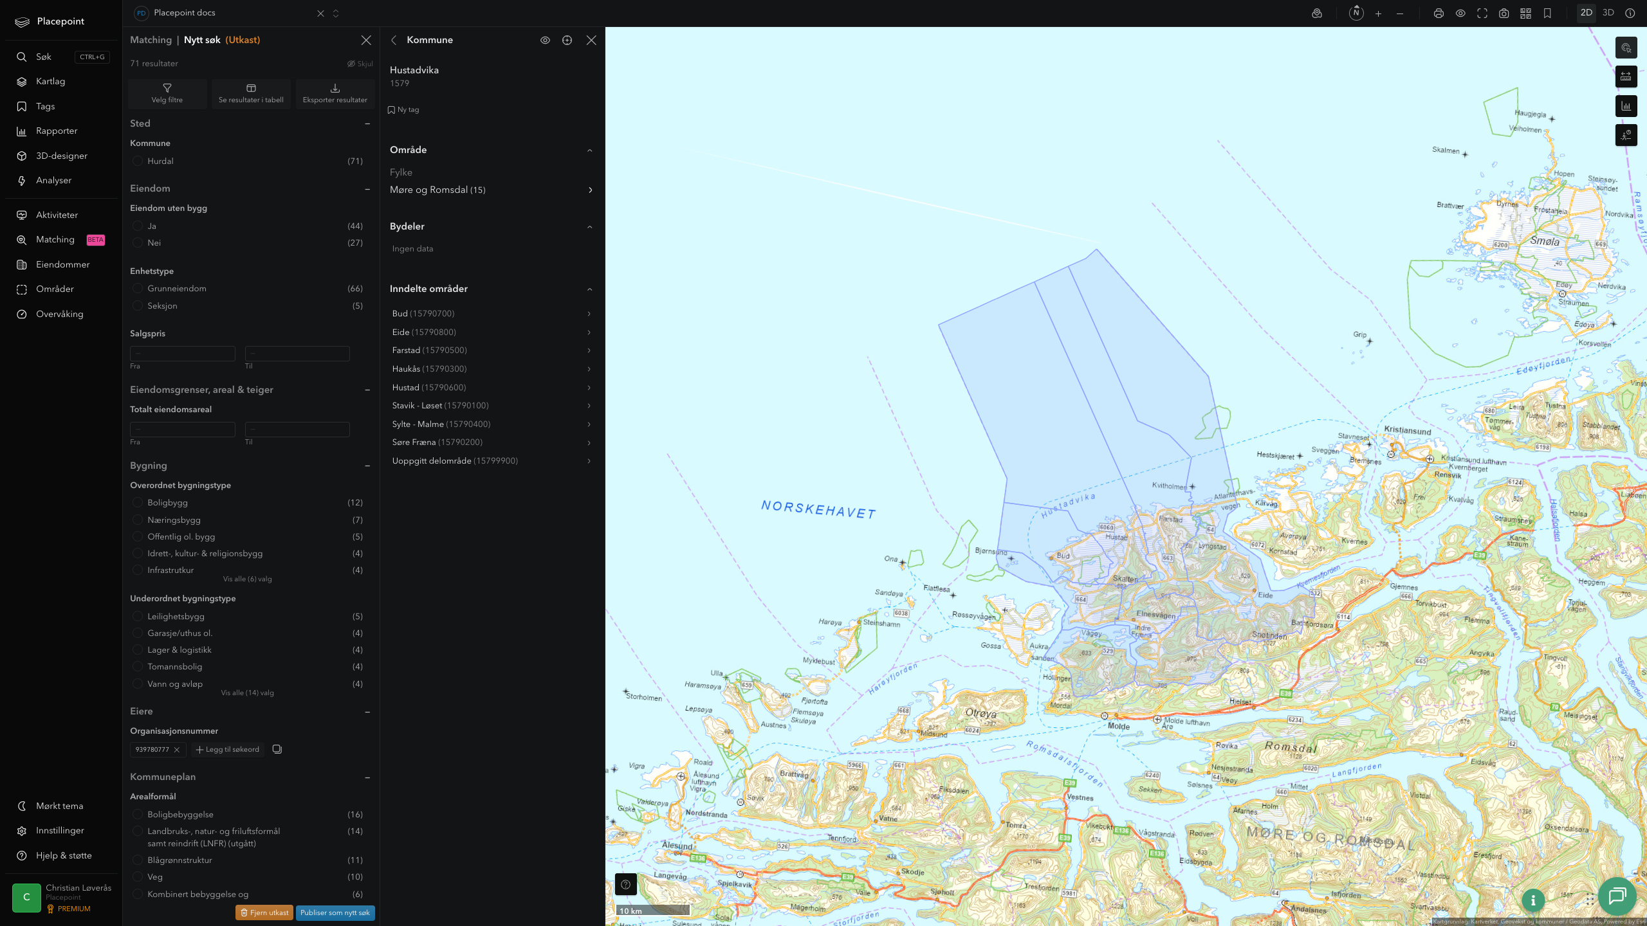Open the chat support bubble
This screenshot has height=926, width=1647.
(1617, 896)
